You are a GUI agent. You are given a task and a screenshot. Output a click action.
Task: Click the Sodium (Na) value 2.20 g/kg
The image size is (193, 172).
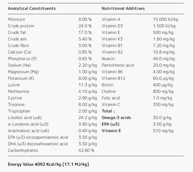point(87,65)
